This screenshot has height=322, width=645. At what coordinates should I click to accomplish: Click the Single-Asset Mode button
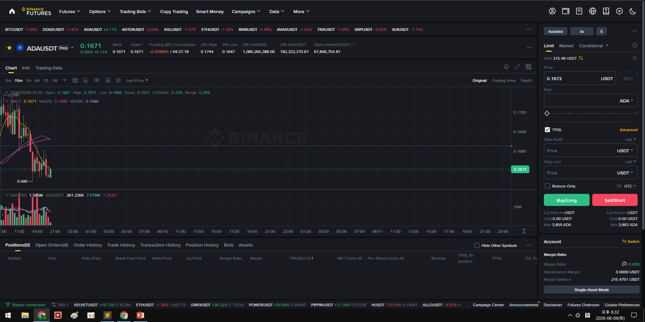(591, 290)
